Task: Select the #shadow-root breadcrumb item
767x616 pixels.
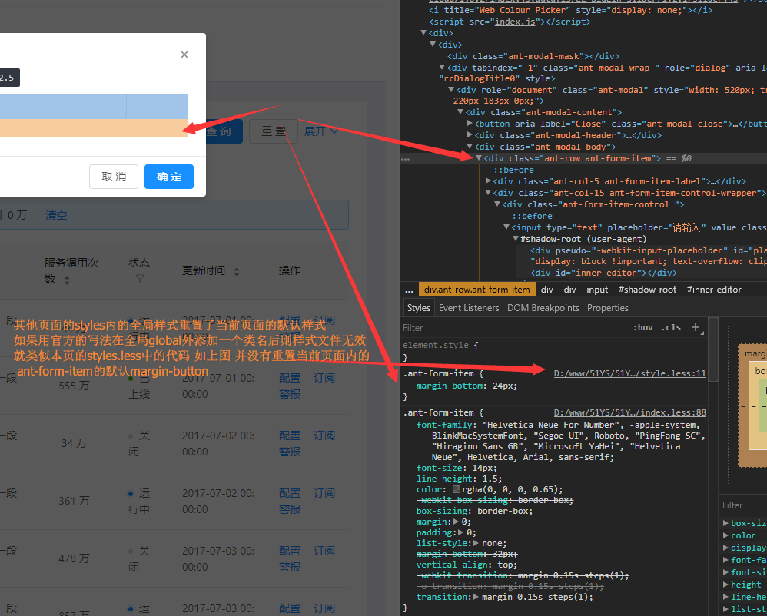Action: 647,290
